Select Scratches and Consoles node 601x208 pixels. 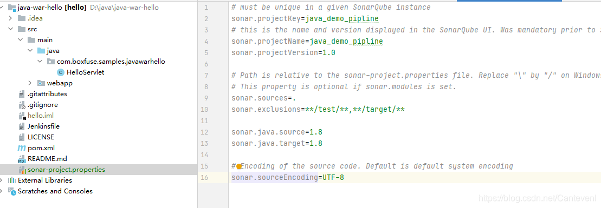[55, 191]
